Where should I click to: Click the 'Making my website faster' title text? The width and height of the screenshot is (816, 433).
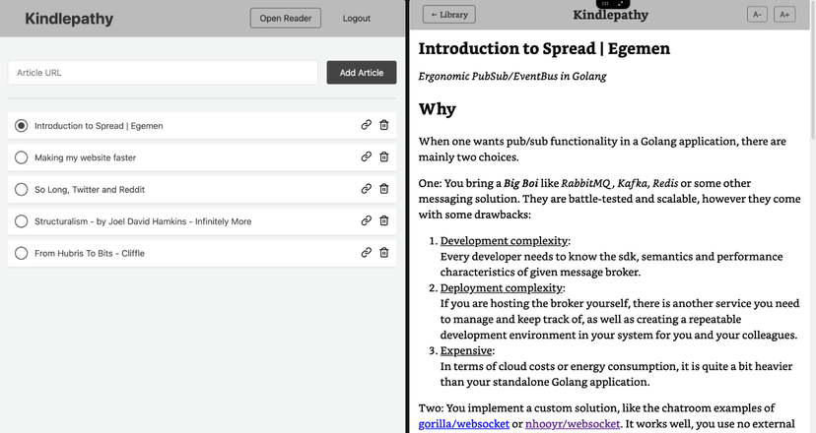tap(86, 157)
